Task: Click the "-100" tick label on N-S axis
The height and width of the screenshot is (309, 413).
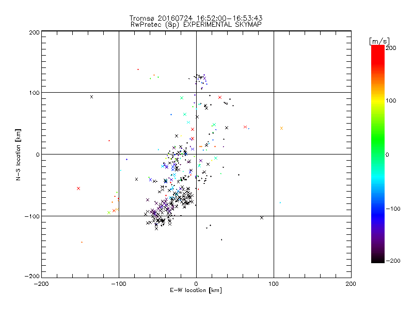Action: pos(32,216)
